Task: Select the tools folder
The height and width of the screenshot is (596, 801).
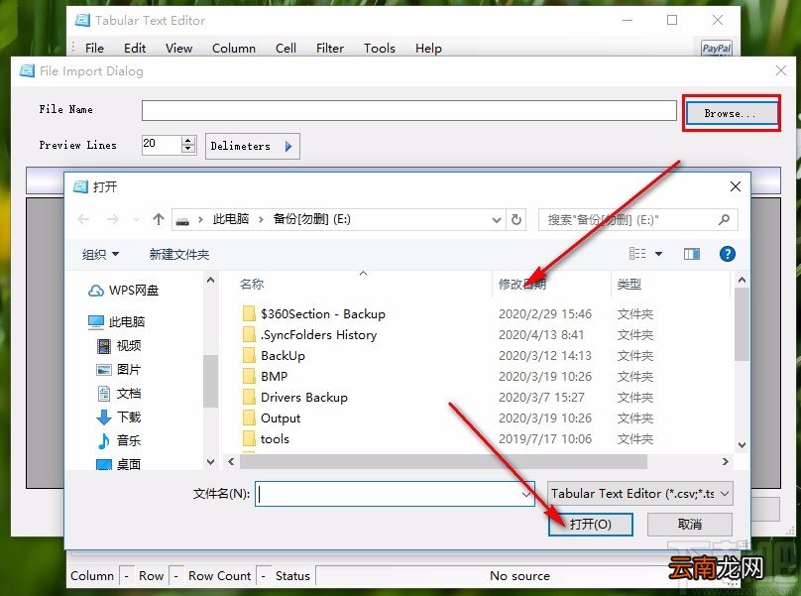Action: [x=266, y=439]
